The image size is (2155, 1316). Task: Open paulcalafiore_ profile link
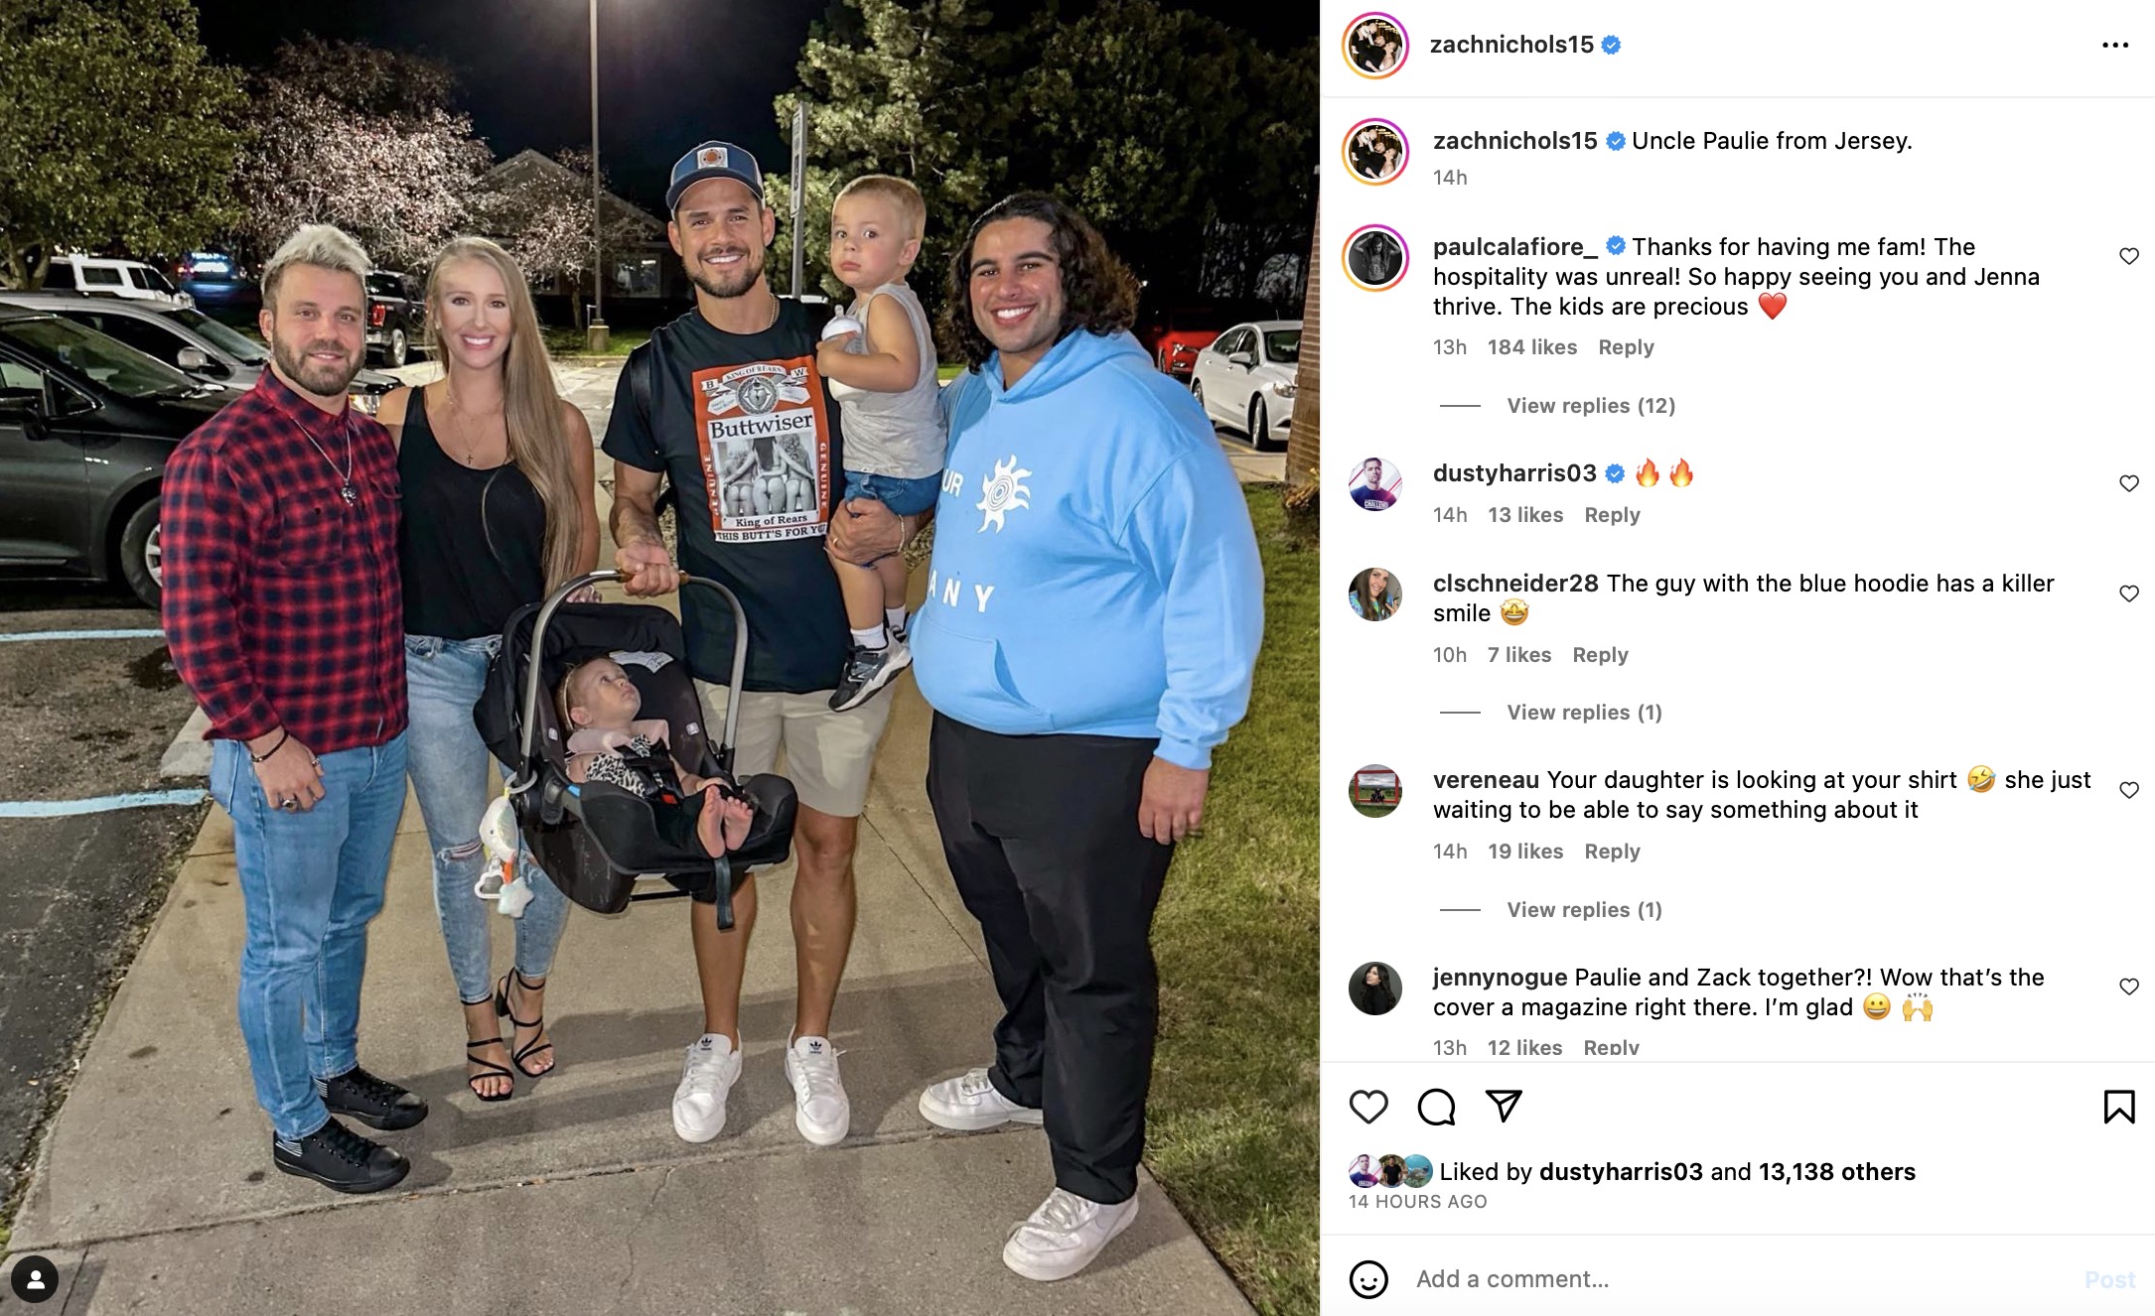point(1515,247)
